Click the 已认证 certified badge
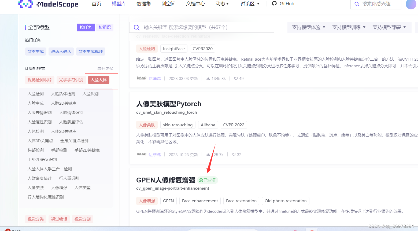Image resolution: width=418 pixels, height=231 pixels. coord(207,180)
